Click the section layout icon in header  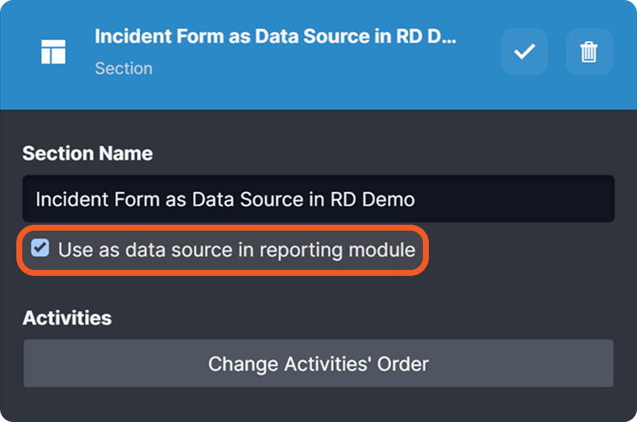pos(53,52)
